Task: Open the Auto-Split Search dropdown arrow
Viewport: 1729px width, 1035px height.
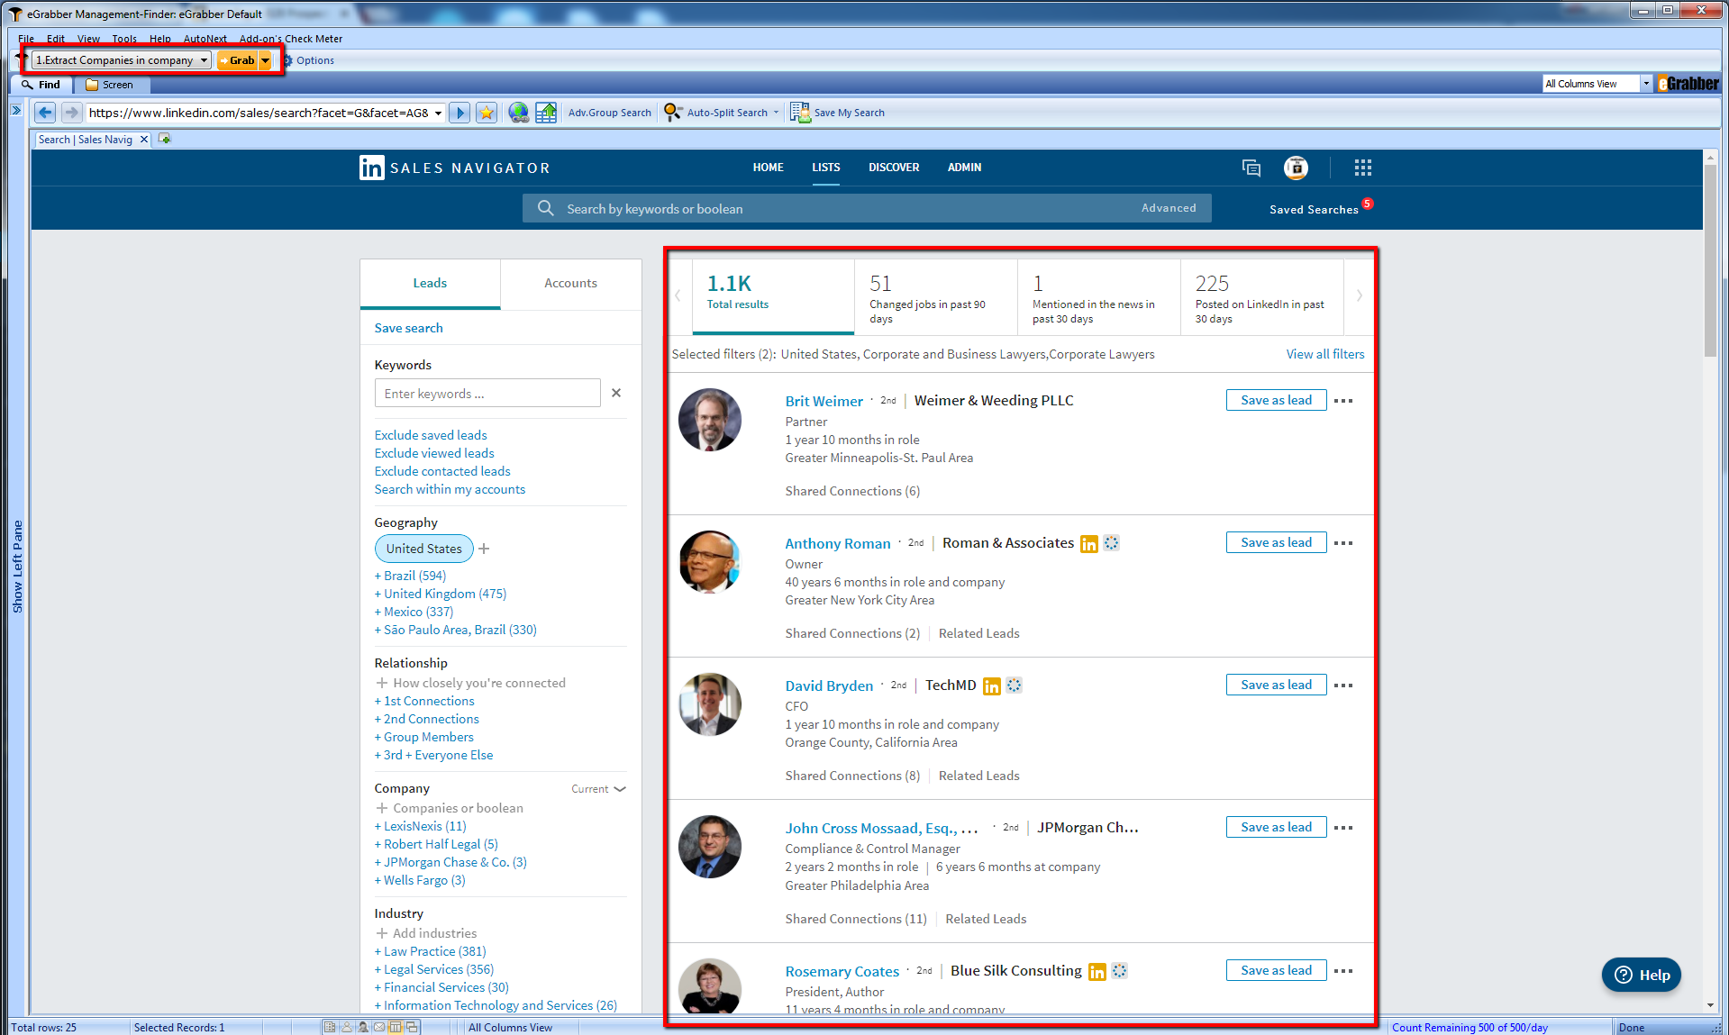Action: 776,113
